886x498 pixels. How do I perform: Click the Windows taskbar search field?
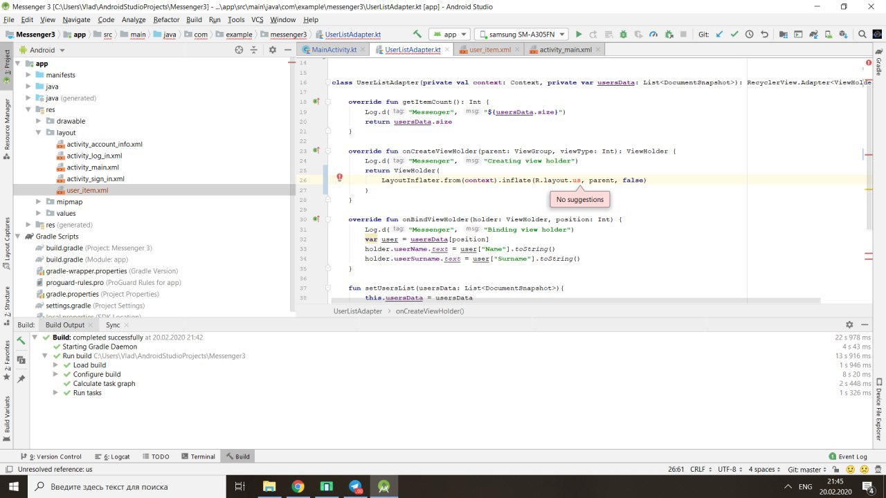point(127,487)
